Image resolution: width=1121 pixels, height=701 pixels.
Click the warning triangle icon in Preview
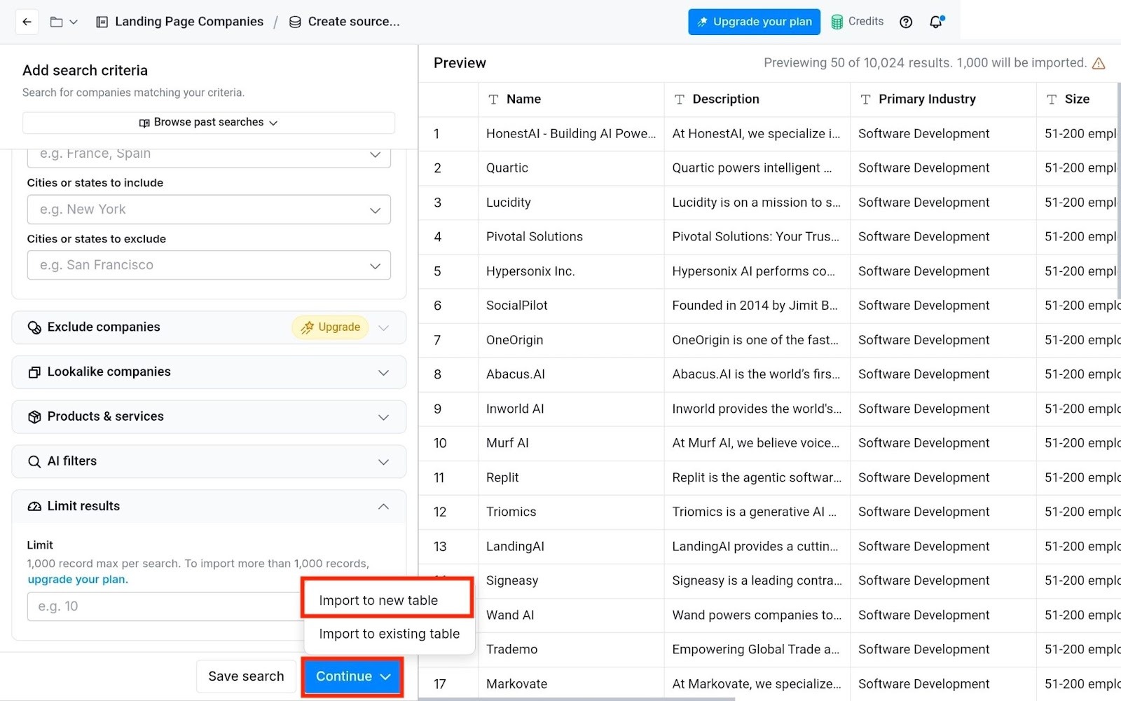pos(1099,63)
